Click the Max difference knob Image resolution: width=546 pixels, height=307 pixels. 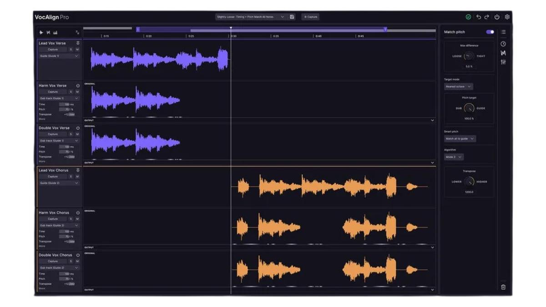click(469, 56)
